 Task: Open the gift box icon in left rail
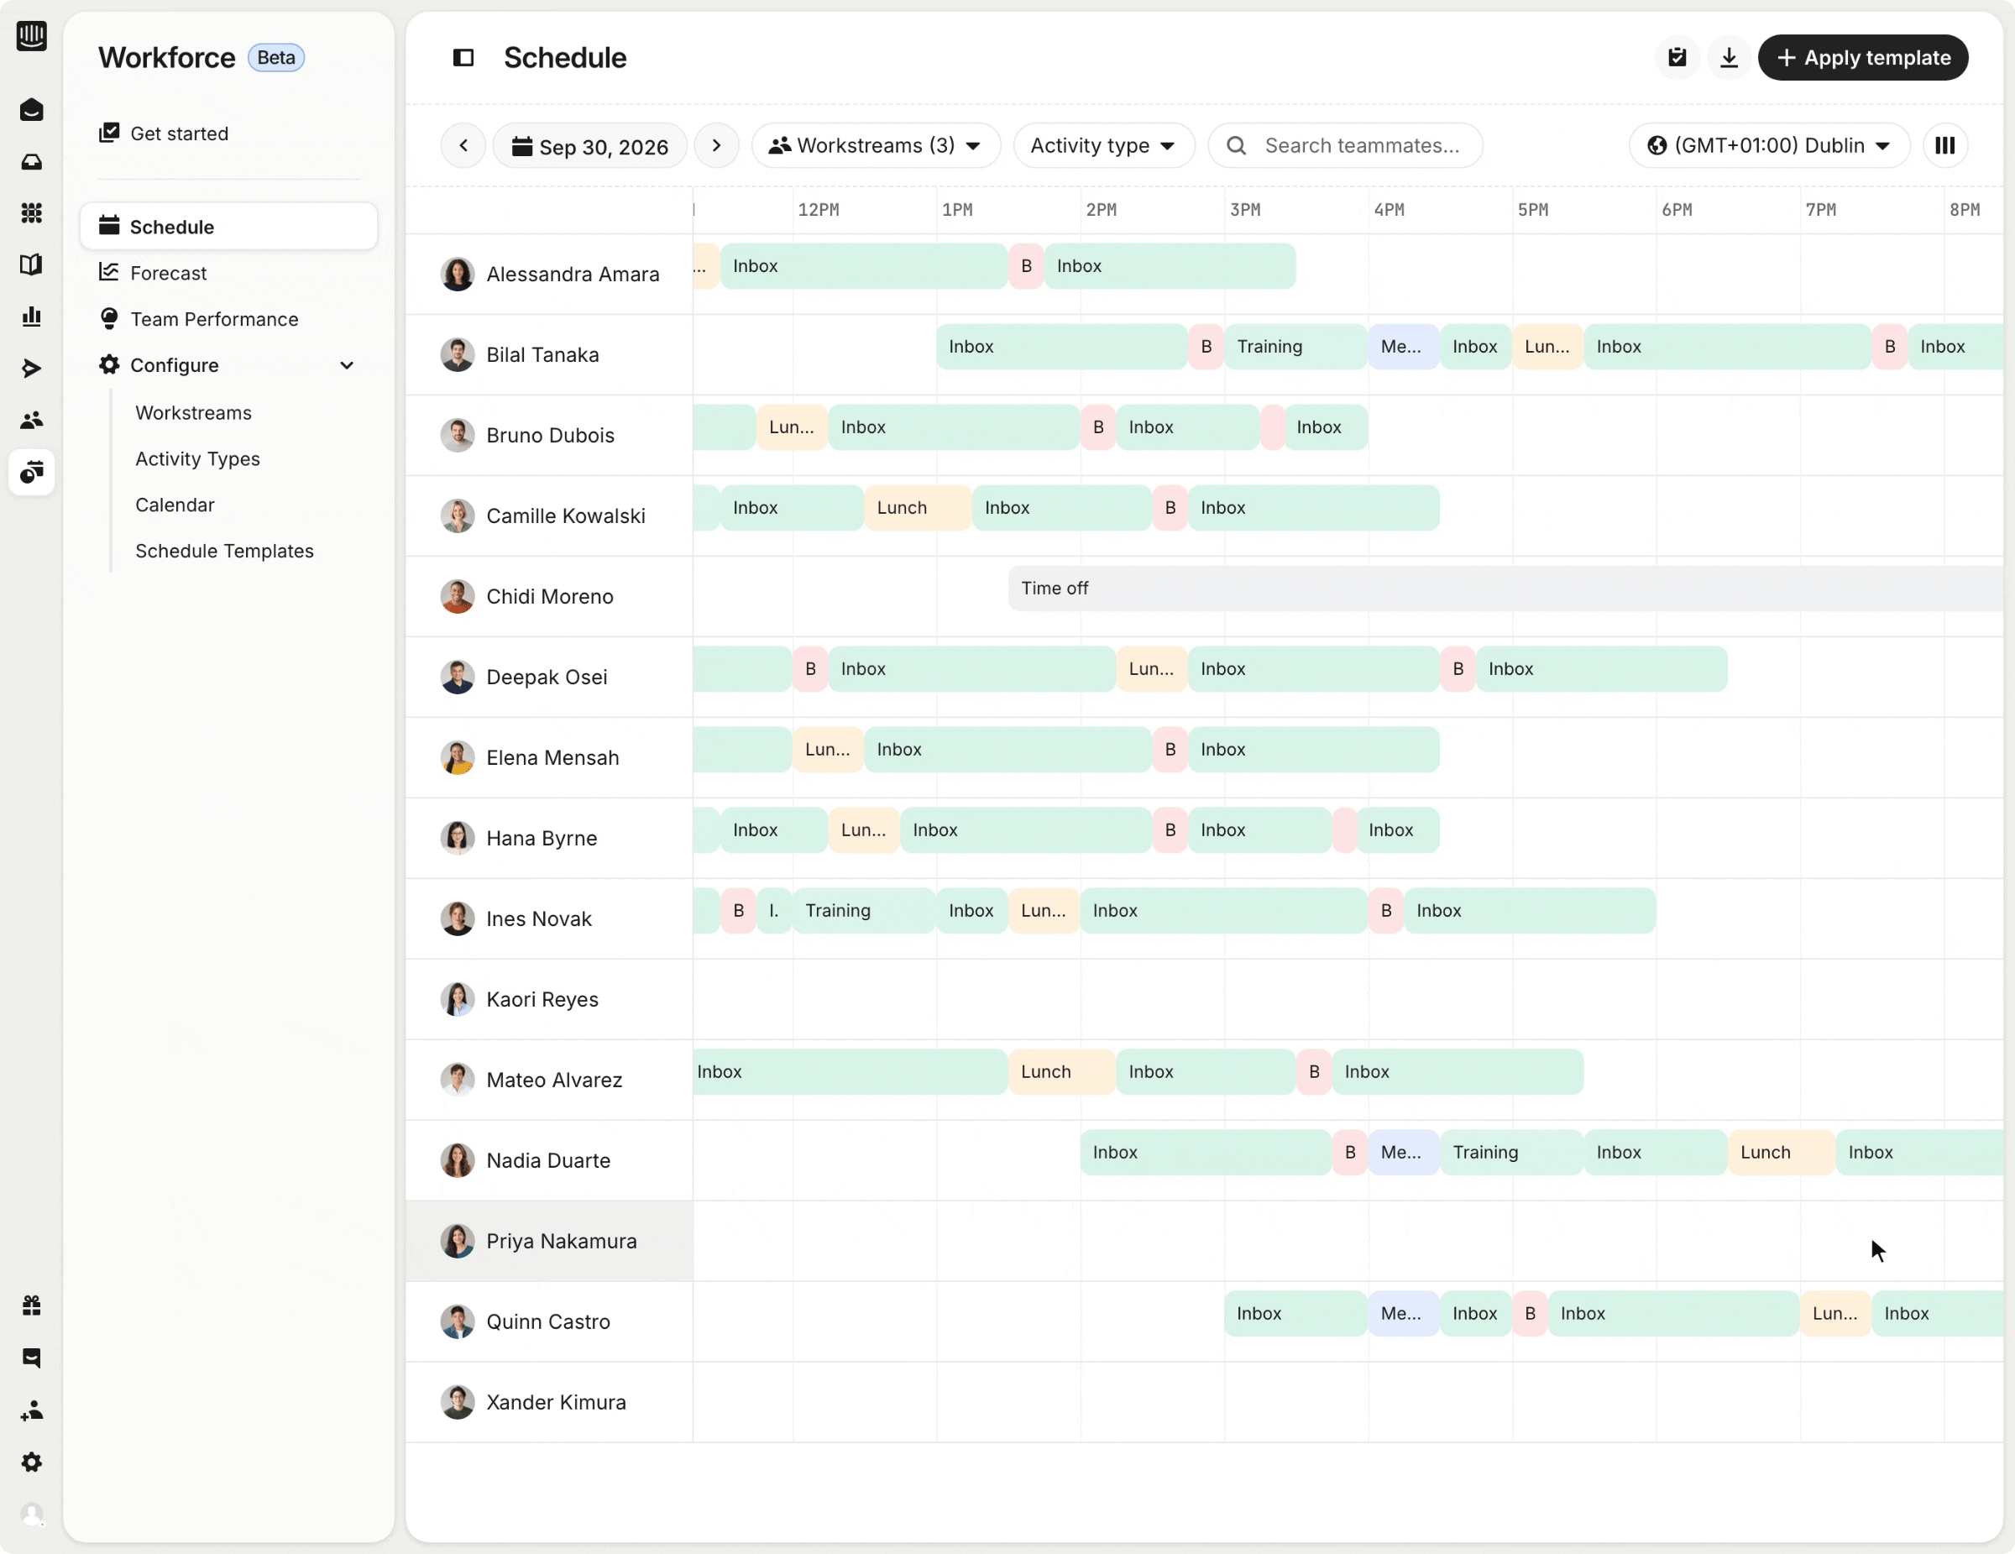coord(31,1305)
